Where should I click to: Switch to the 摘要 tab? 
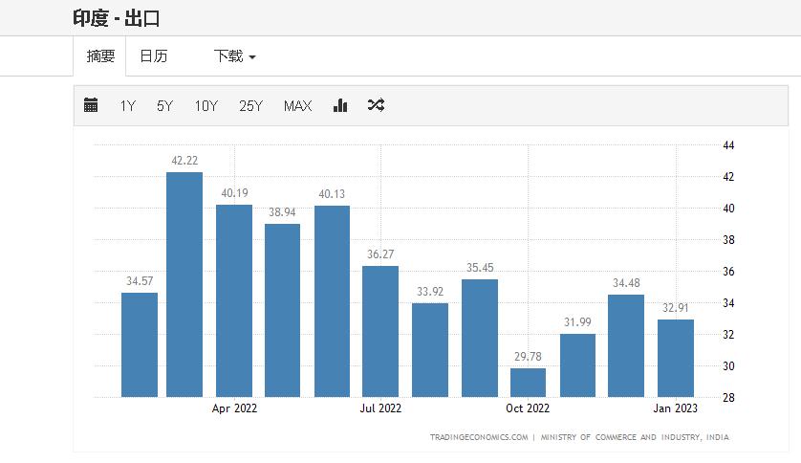(x=100, y=56)
